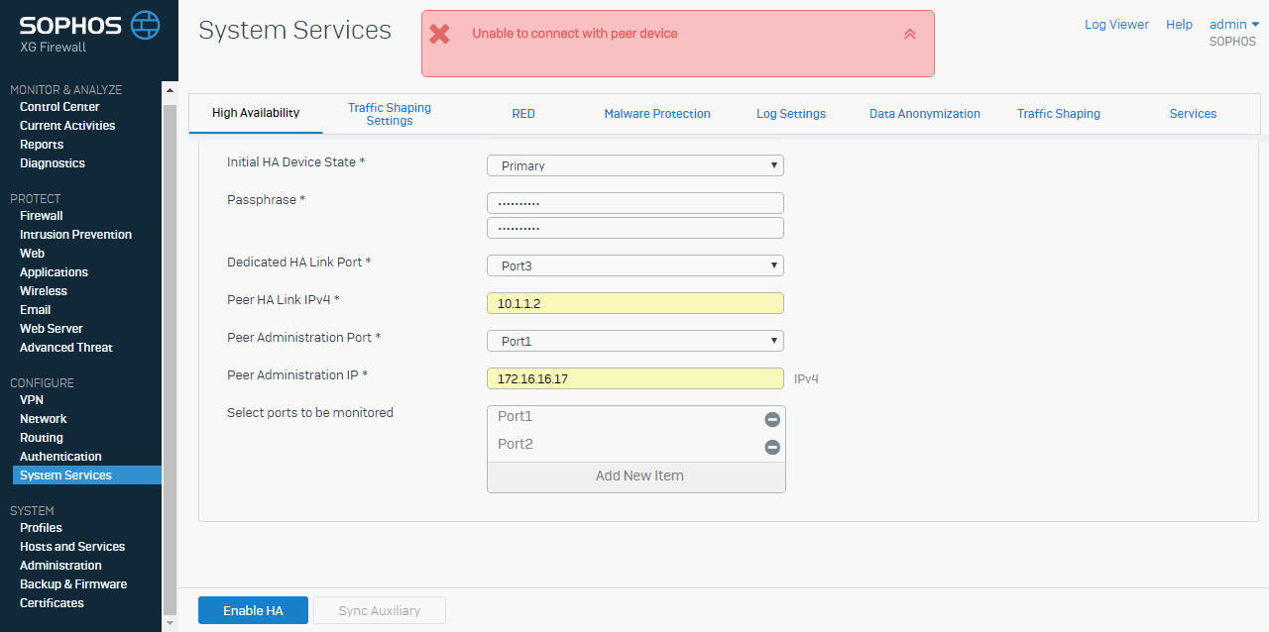Image resolution: width=1269 pixels, height=632 pixels.
Task: Open the Help link
Action: click(1179, 25)
